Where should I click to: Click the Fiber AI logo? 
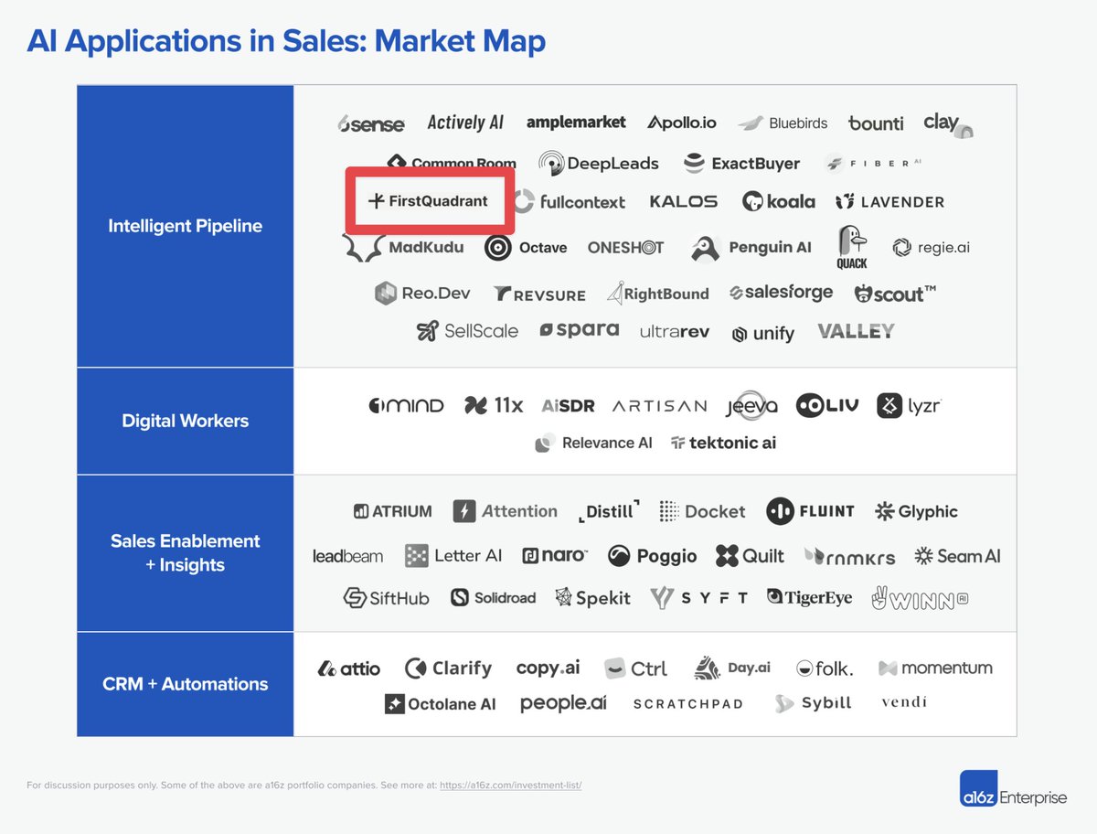click(873, 163)
